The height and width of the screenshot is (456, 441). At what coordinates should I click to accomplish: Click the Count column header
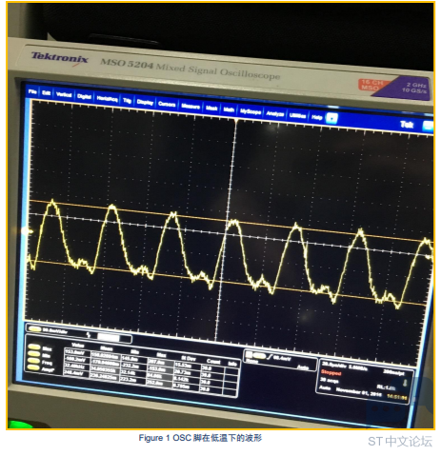click(213, 361)
